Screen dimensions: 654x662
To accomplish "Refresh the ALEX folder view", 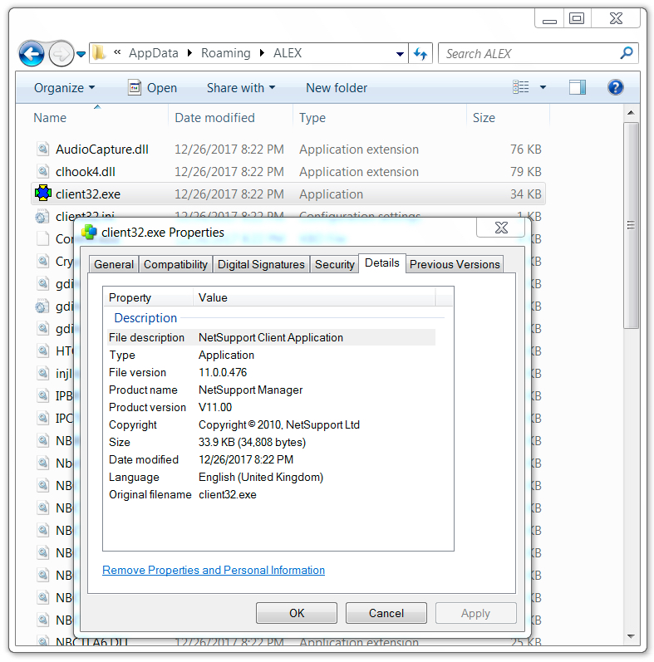I will pyautogui.click(x=420, y=54).
